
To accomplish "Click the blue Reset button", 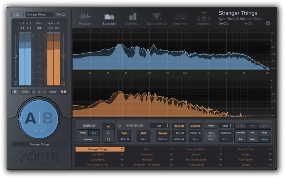I will pyautogui.click(x=265, y=139).
